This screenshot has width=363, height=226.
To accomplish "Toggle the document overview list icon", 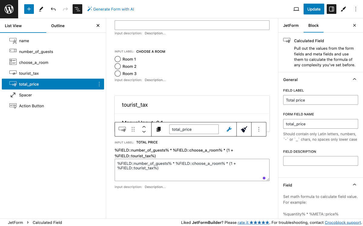I will click(77, 9).
